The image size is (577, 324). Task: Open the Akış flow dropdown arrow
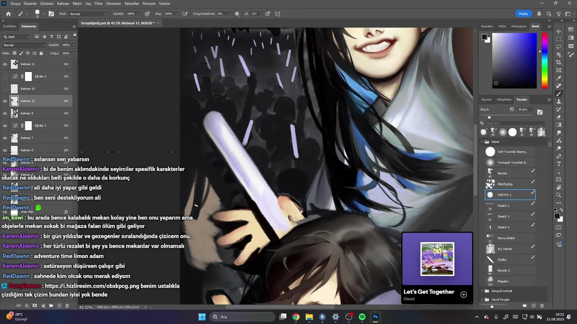176,14
